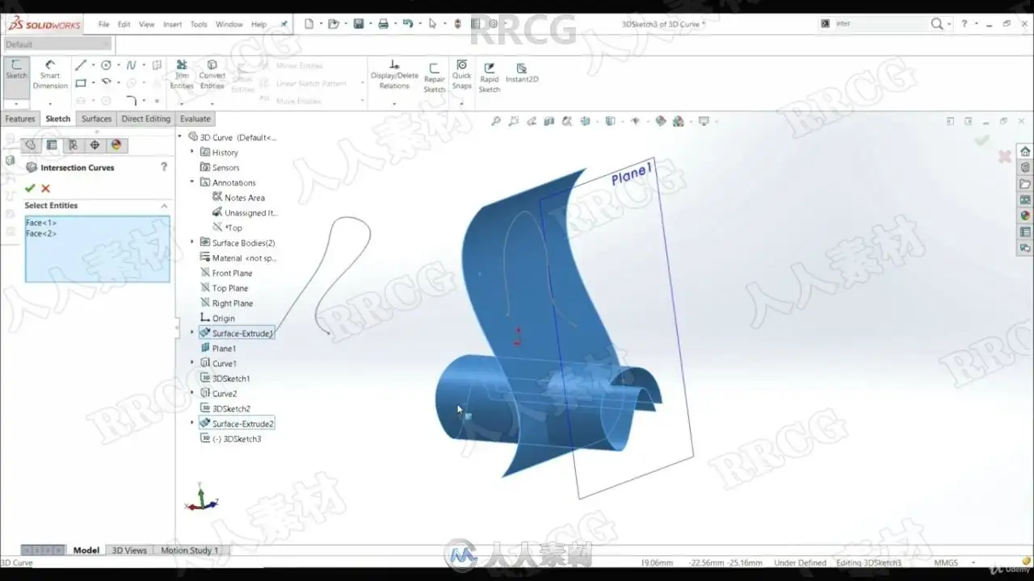The image size is (1034, 581).
Task: Click MMGS unit system in status bar
Action: point(946,562)
